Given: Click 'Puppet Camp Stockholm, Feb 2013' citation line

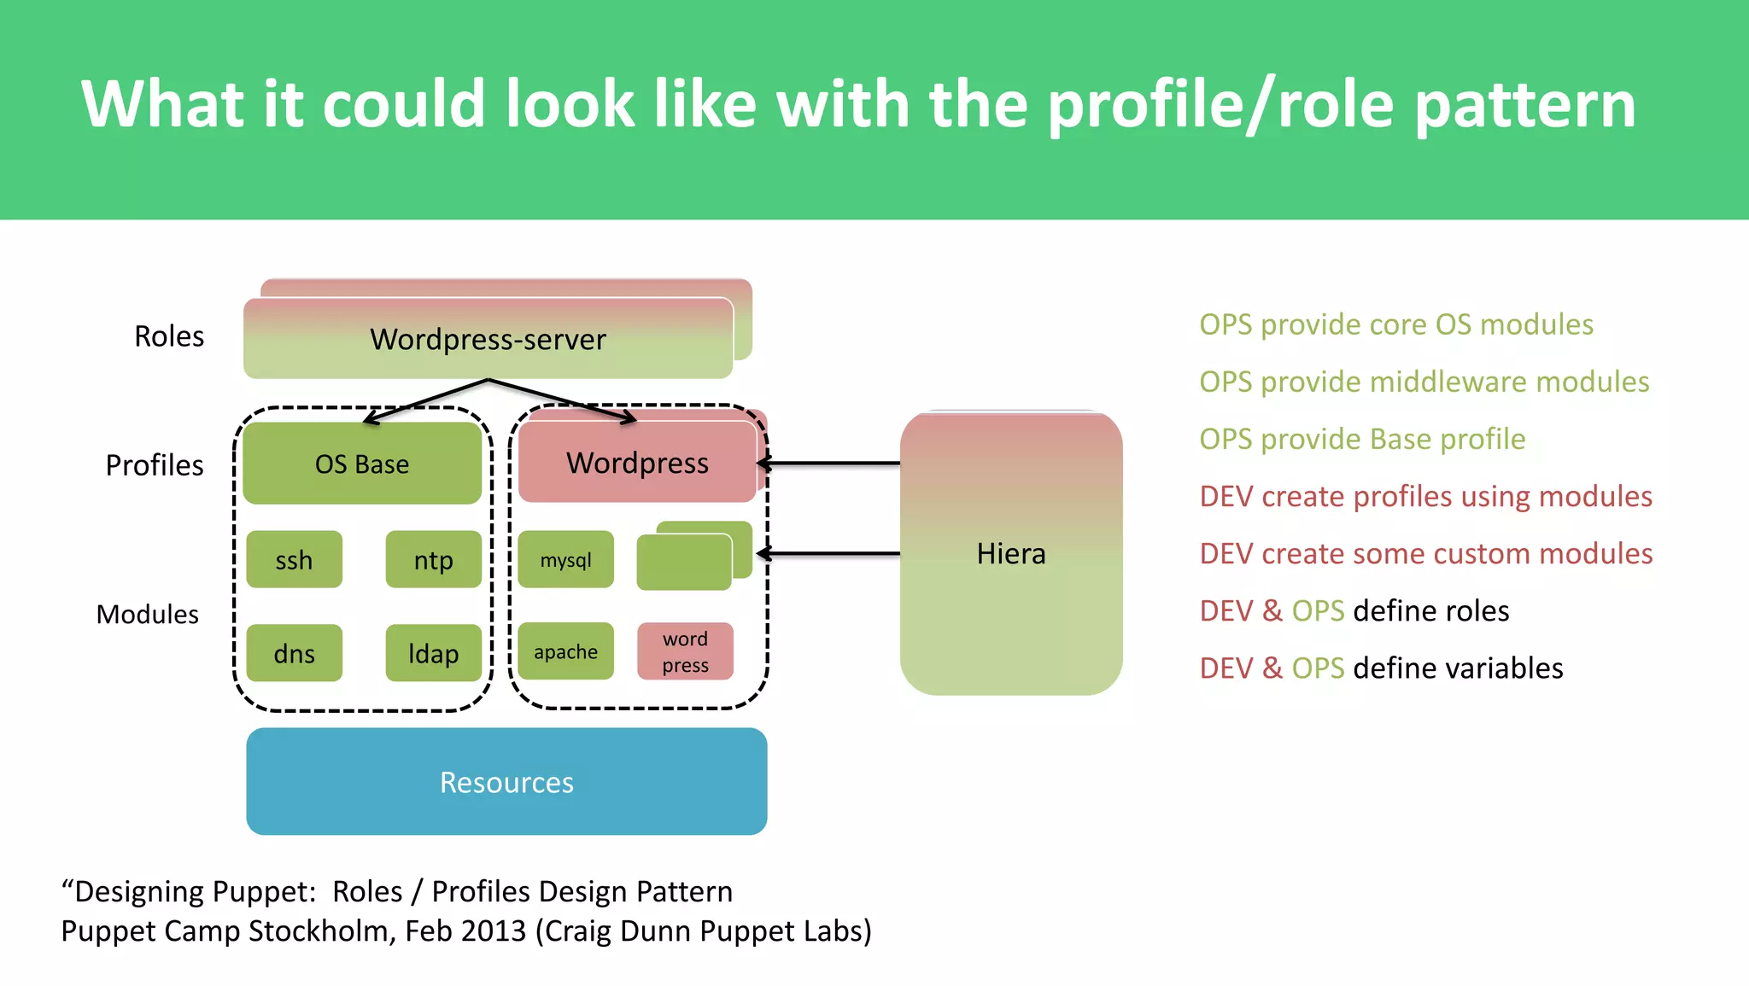Looking at the screenshot, I should tap(466, 931).
